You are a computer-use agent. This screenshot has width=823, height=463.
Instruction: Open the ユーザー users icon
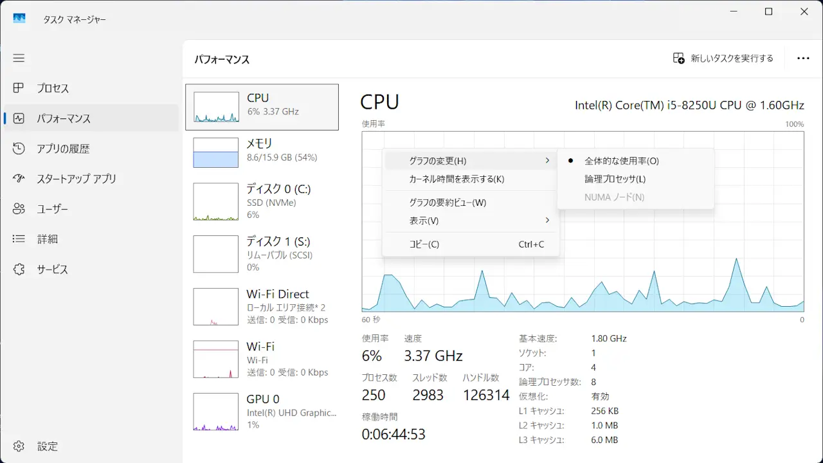[19, 209]
